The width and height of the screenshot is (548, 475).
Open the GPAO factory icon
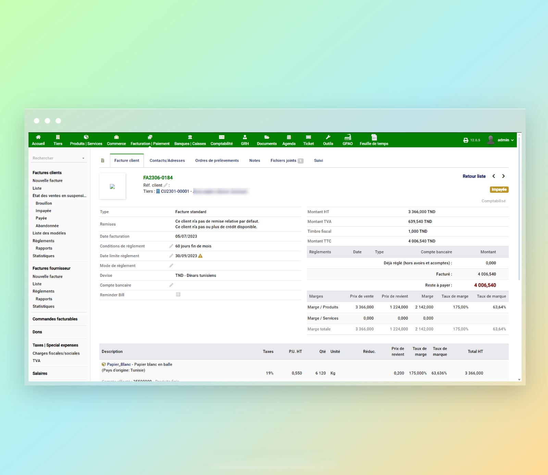point(348,137)
